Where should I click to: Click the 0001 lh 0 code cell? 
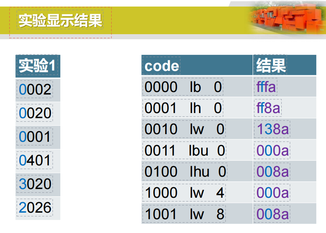pos(182,108)
